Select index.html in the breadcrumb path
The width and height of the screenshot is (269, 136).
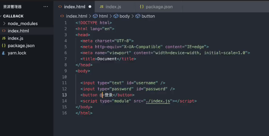(77, 16)
